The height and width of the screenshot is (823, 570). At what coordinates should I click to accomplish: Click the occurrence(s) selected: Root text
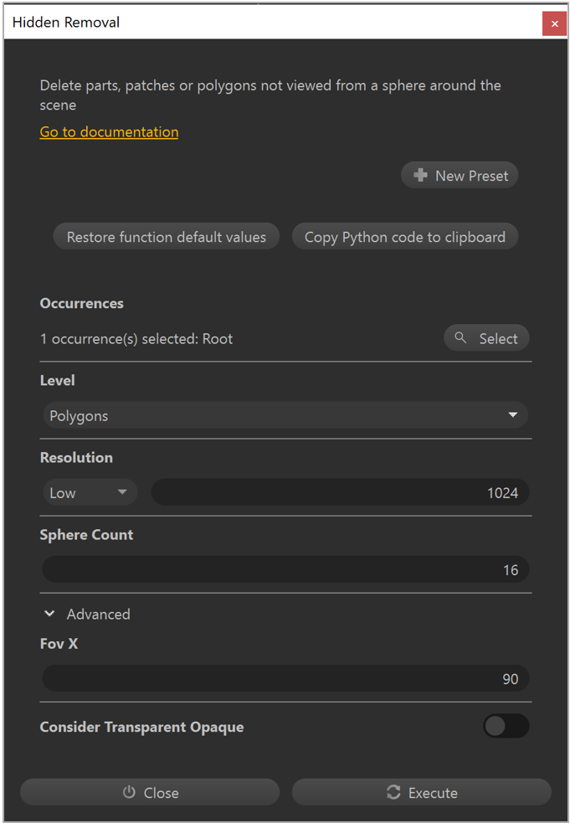tap(136, 339)
